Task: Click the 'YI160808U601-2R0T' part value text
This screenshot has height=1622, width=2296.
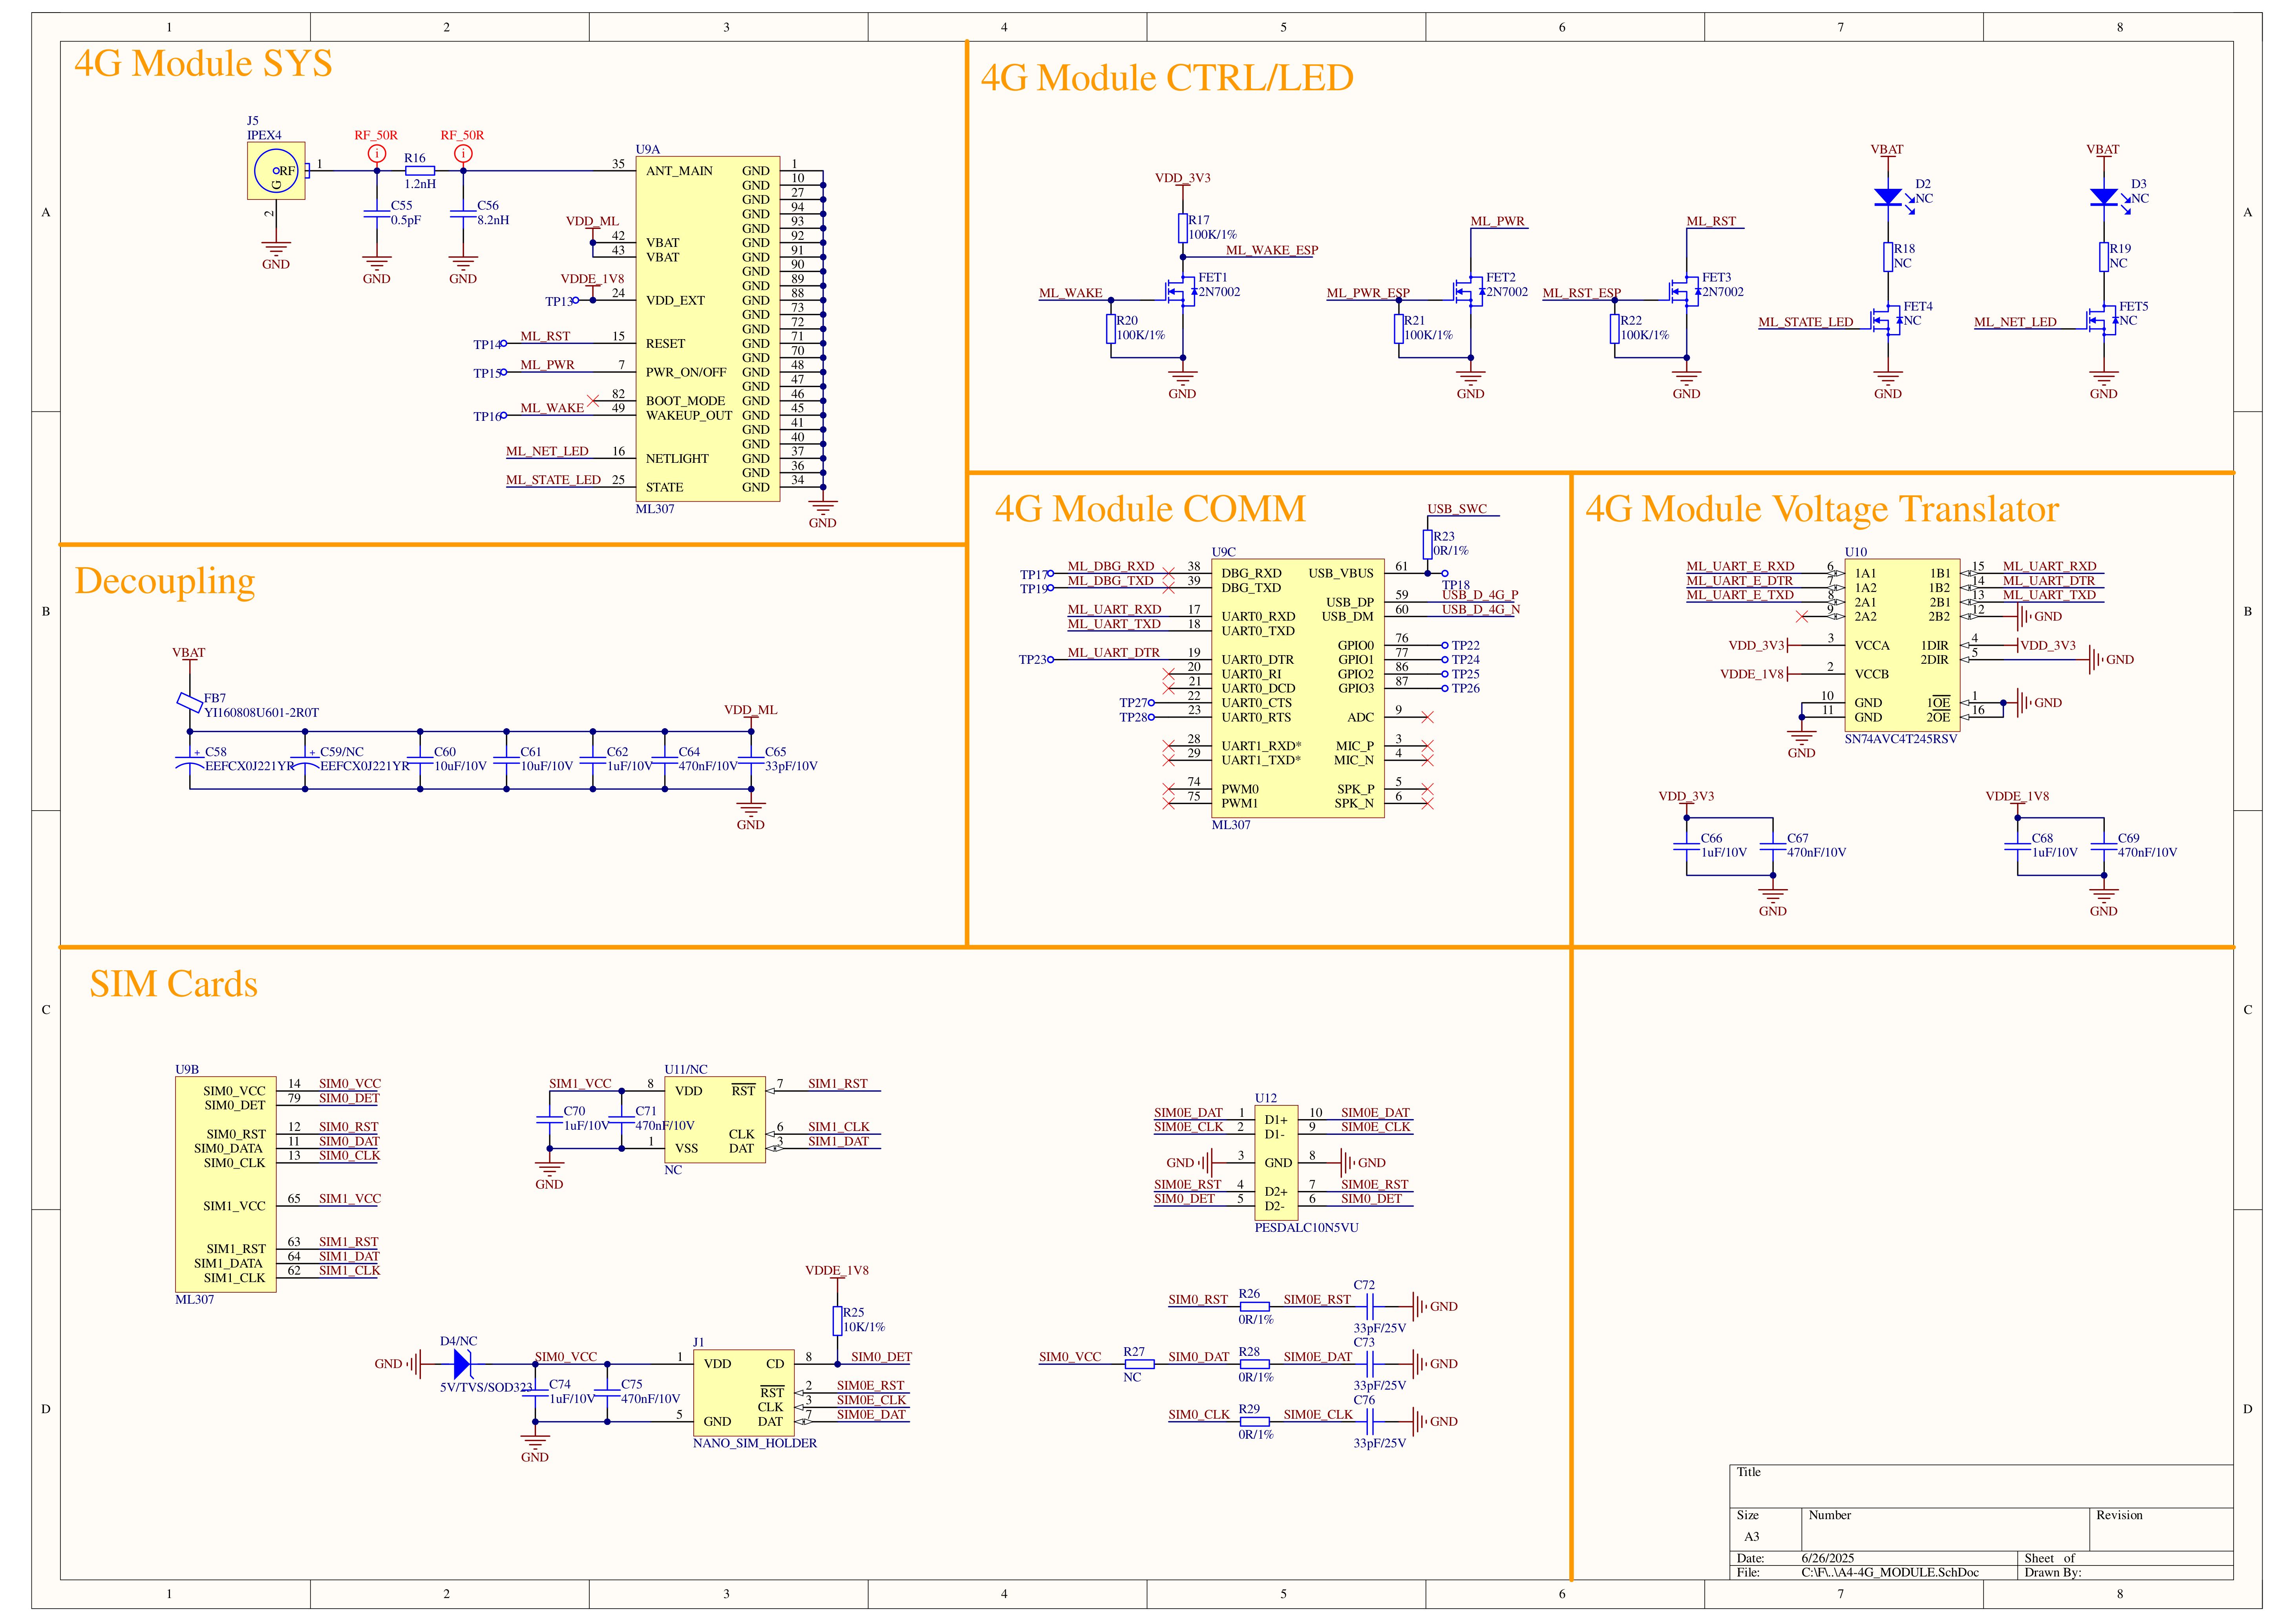Action: (x=261, y=713)
